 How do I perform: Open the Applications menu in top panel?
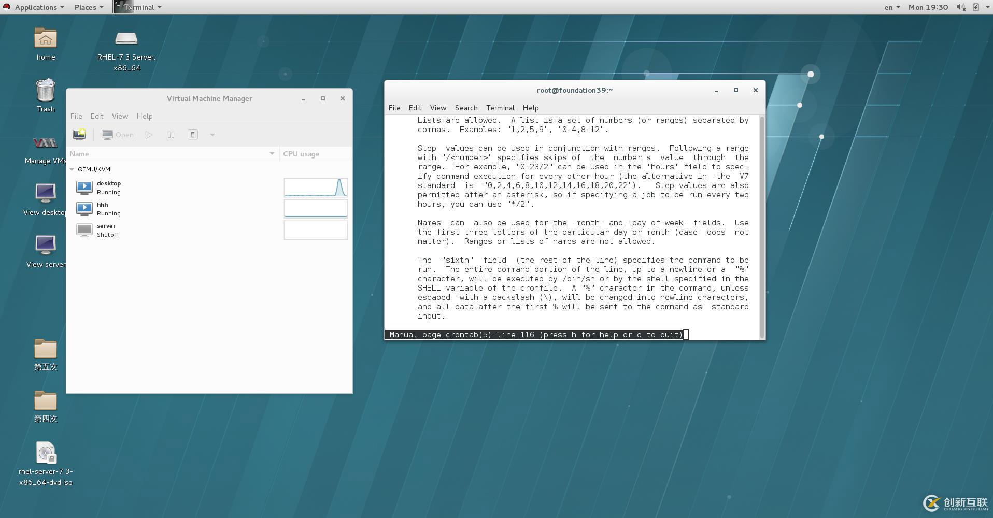(39, 7)
